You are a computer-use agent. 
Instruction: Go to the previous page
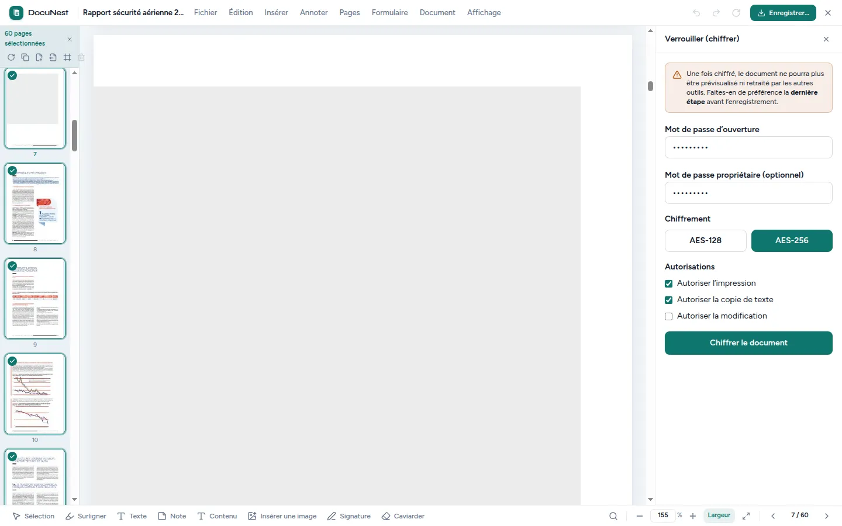[x=773, y=516]
